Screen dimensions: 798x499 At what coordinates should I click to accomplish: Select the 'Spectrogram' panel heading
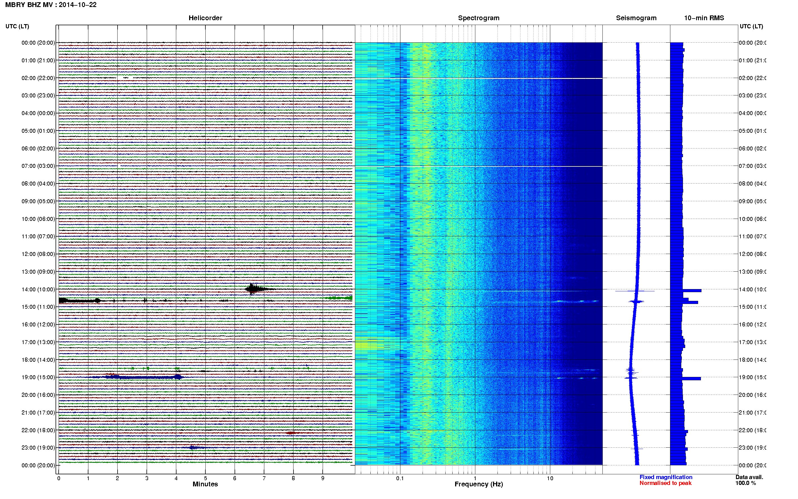pos(478,18)
